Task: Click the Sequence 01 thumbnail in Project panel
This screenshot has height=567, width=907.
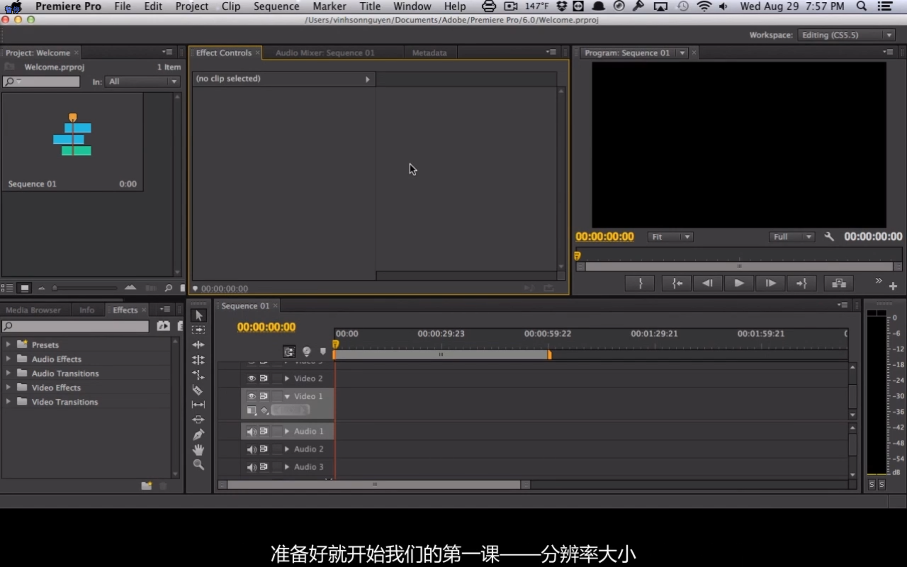Action: [x=72, y=136]
